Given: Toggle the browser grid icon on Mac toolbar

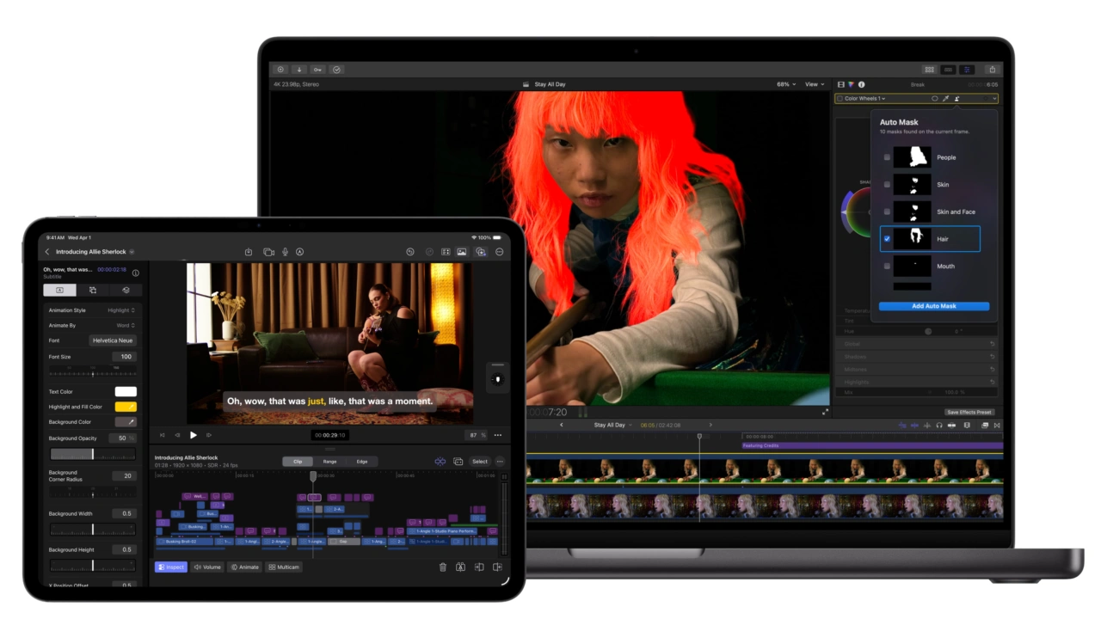Looking at the screenshot, I should pyautogui.click(x=929, y=70).
